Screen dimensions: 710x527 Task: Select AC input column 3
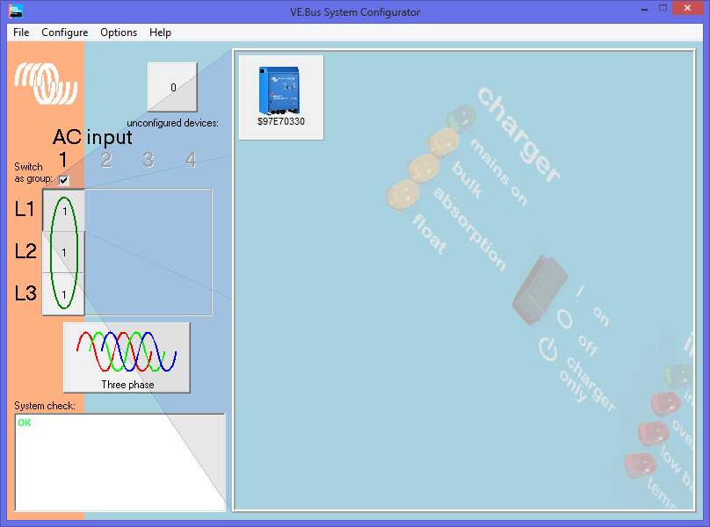(x=149, y=160)
